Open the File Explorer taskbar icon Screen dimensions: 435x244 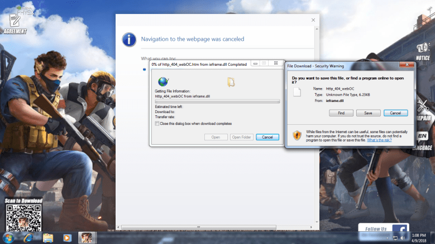47,238
